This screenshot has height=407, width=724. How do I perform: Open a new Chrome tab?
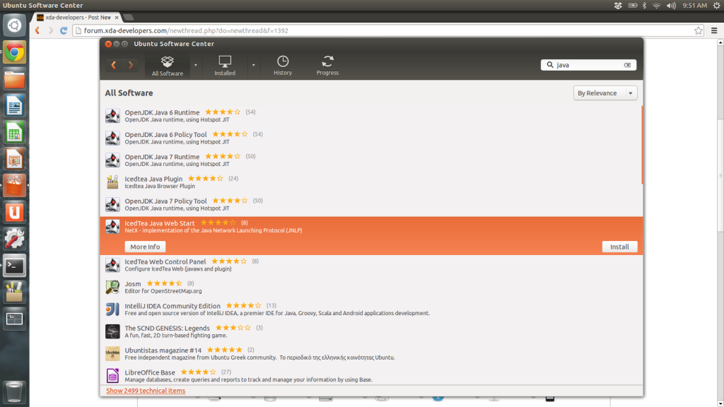[x=129, y=18]
